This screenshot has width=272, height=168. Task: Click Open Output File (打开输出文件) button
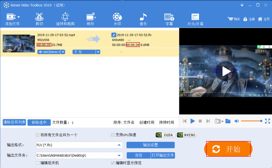163,155
